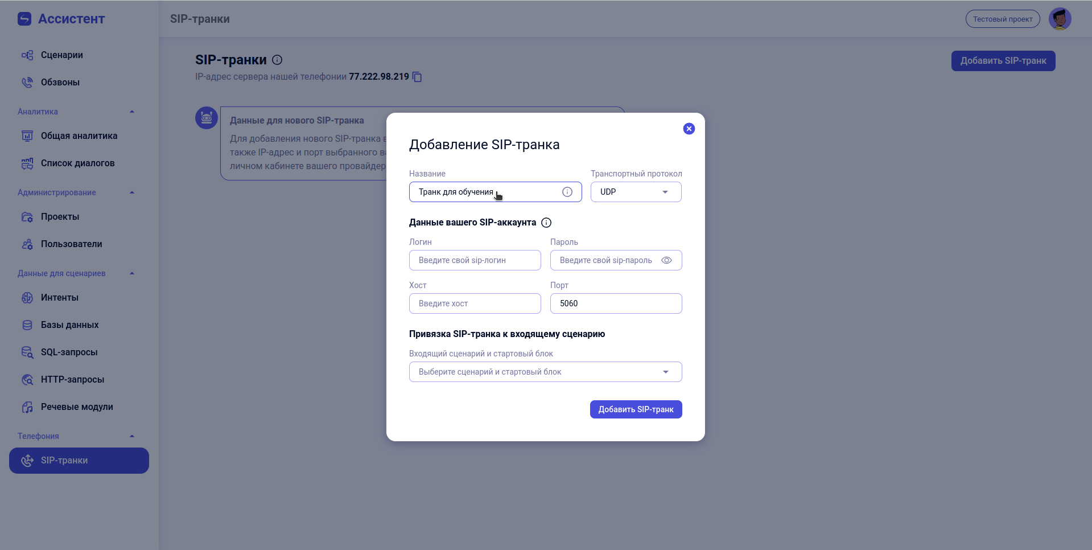Open Интенты page

[x=59, y=298]
